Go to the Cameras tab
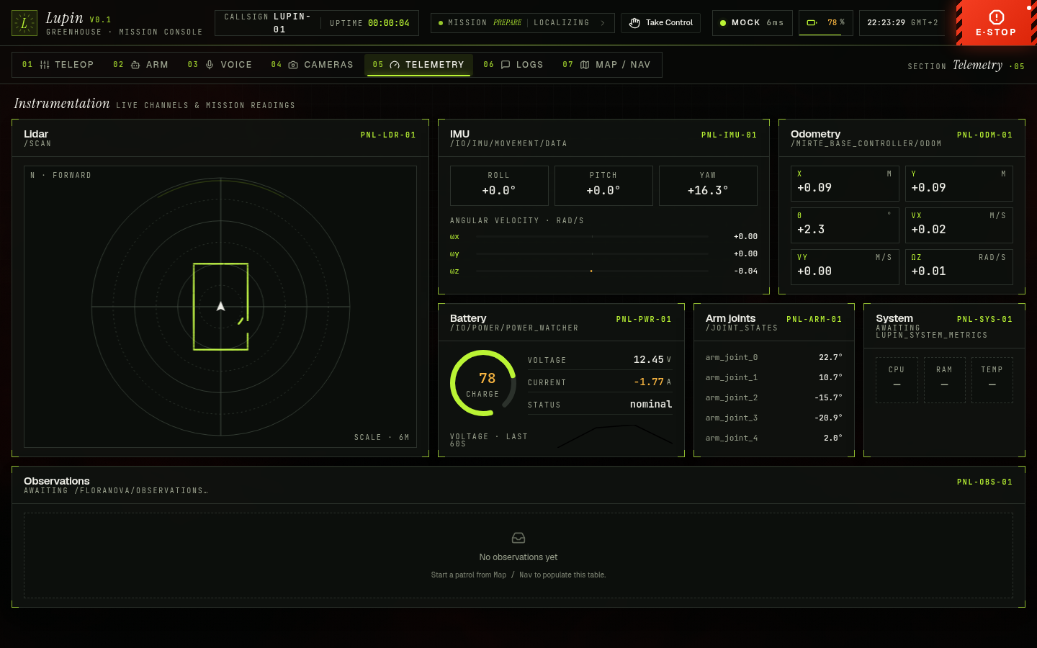 pos(312,65)
